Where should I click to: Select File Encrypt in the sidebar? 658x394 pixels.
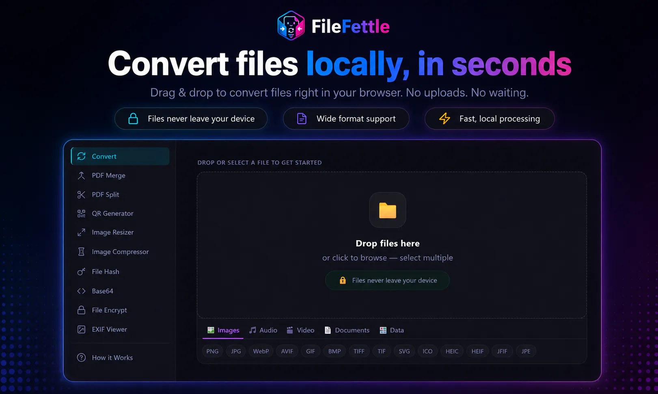click(120, 310)
